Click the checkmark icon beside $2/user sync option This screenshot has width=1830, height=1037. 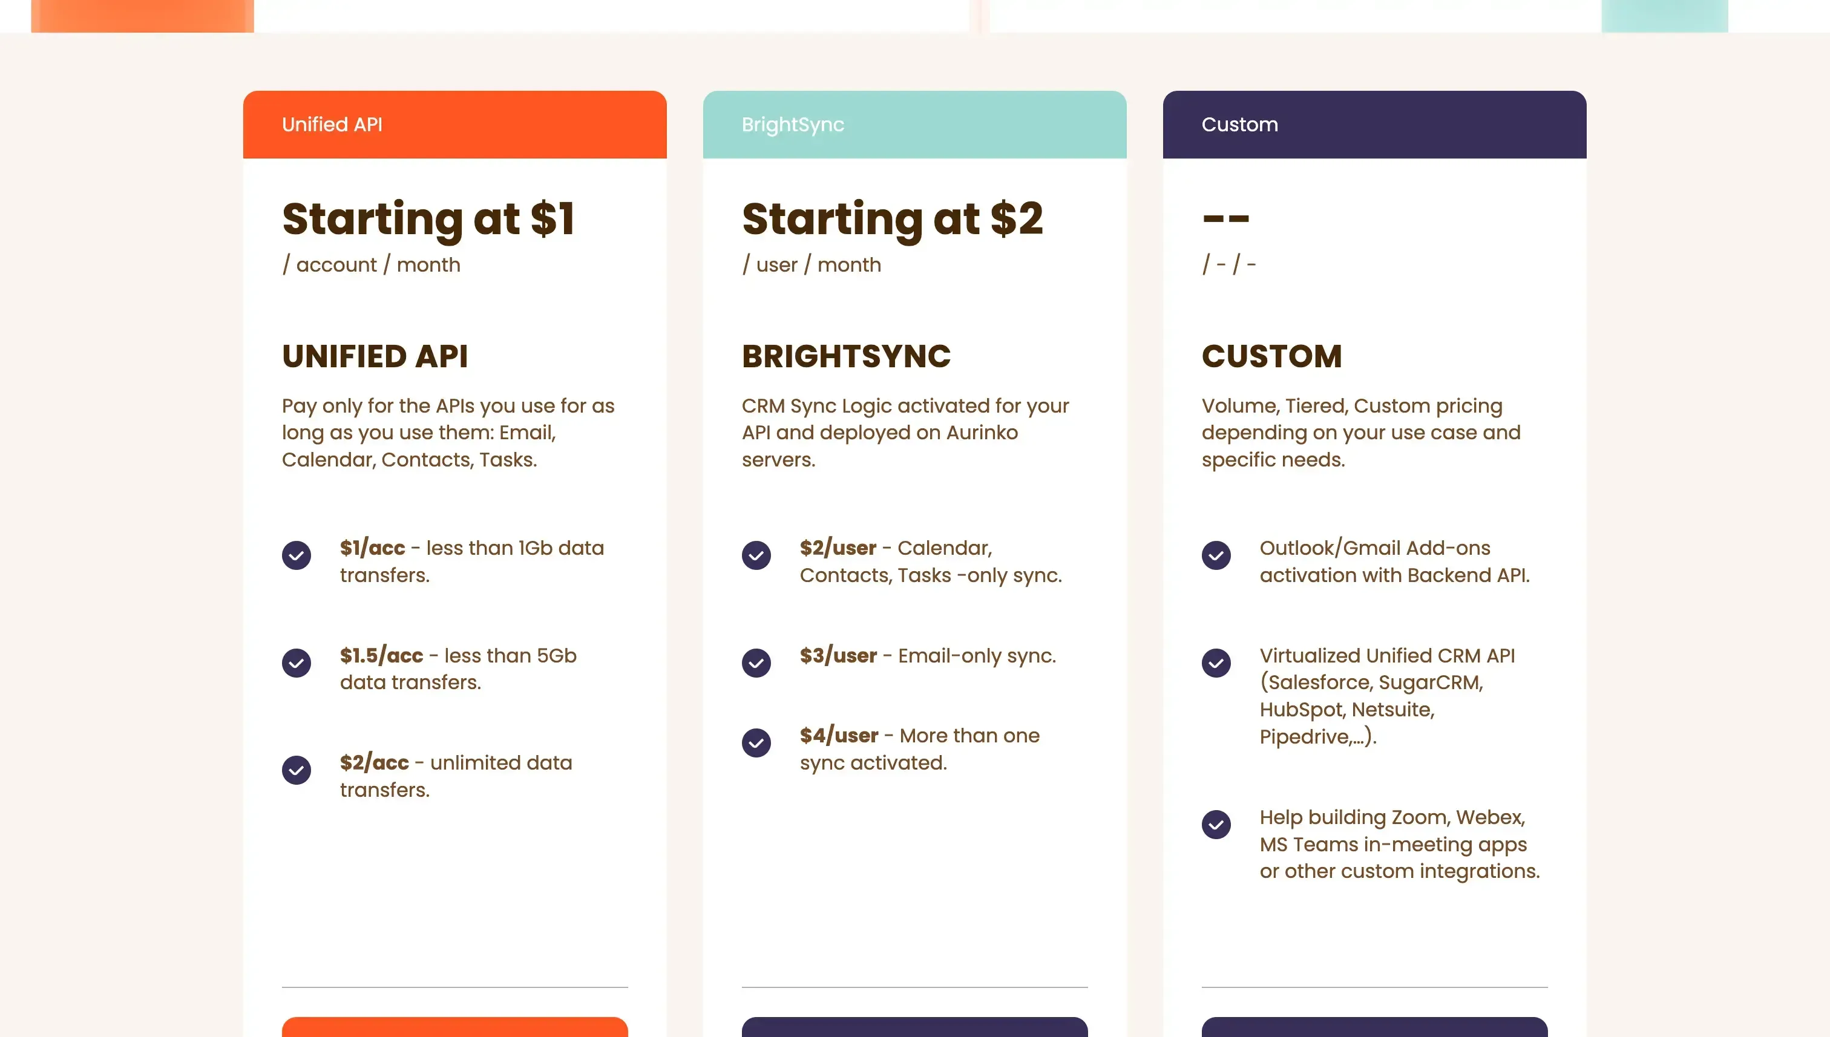[x=756, y=555]
